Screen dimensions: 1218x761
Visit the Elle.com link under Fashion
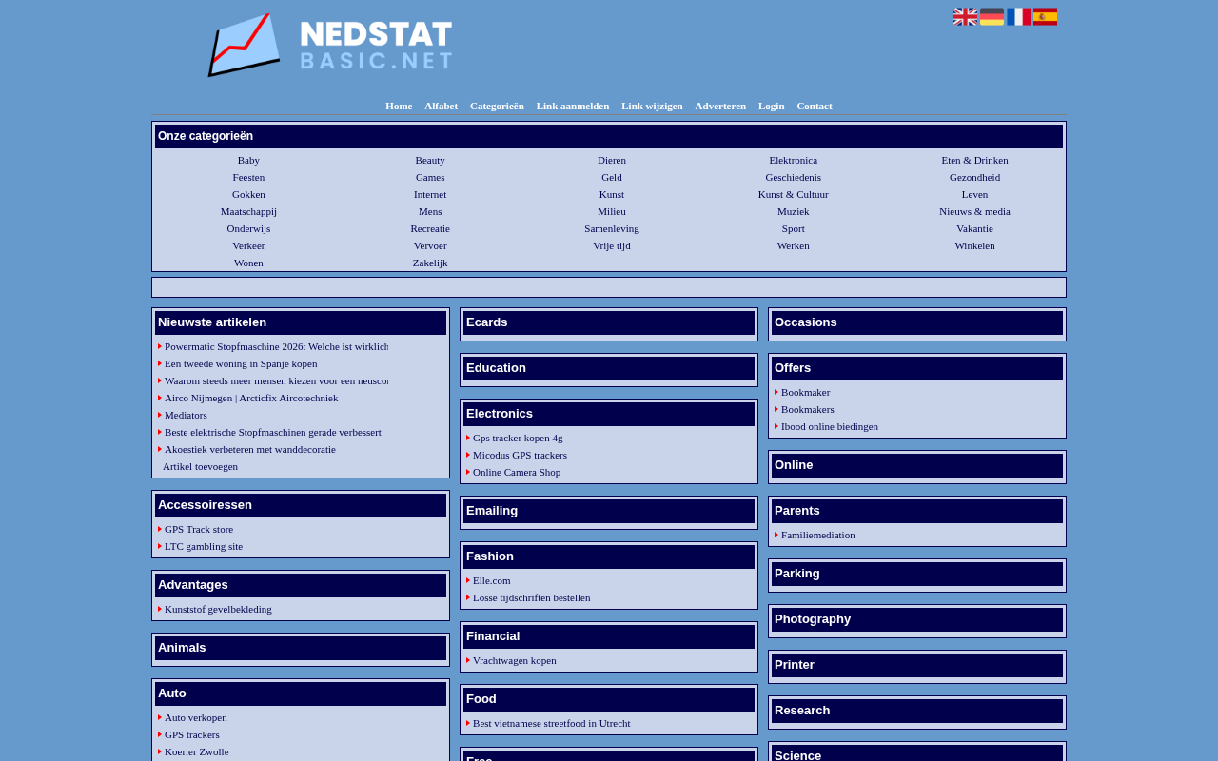(492, 580)
